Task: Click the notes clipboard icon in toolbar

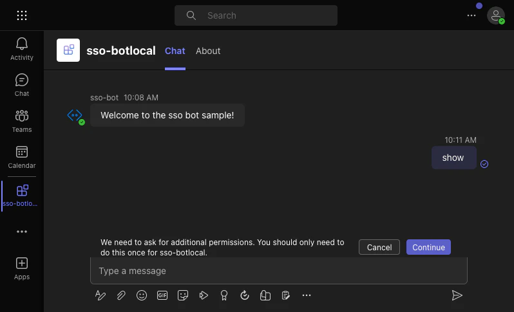Action: 286,295
